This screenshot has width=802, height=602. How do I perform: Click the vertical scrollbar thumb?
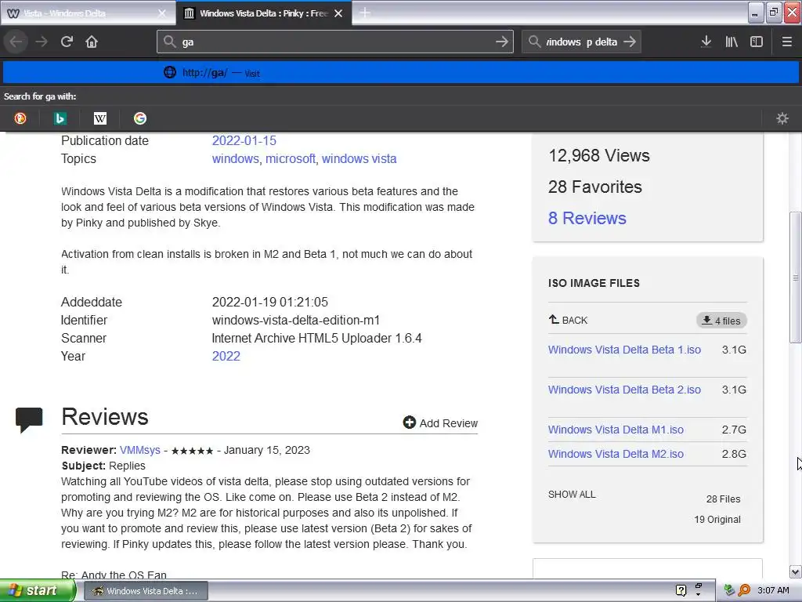[795, 277]
